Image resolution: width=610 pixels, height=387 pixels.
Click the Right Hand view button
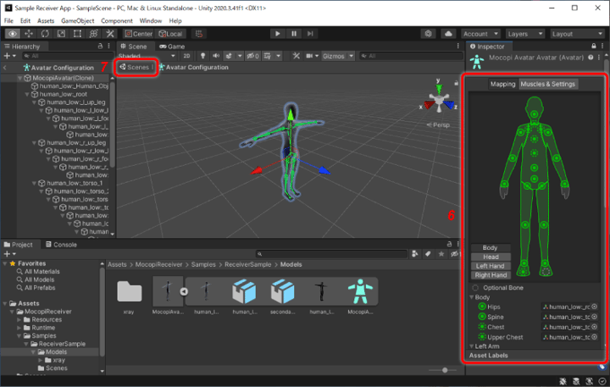491,275
